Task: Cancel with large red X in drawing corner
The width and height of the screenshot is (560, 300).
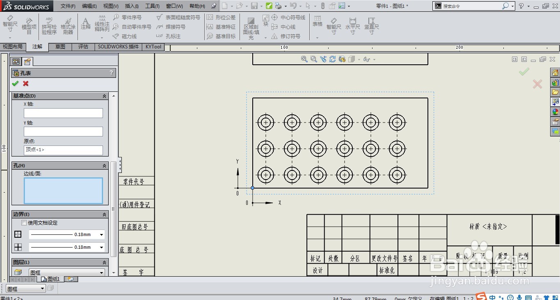Action: point(537,84)
